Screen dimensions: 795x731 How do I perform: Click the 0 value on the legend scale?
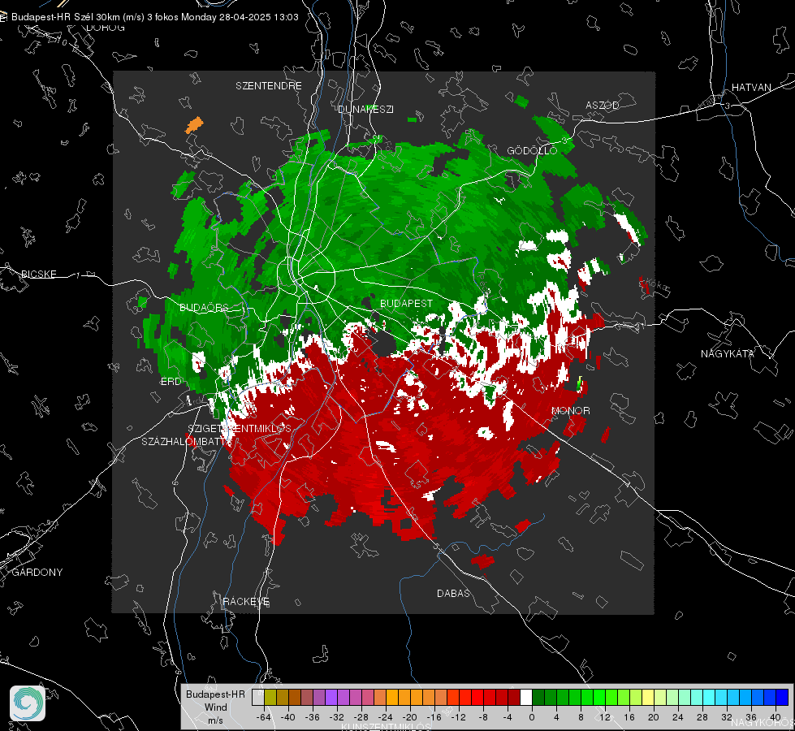pos(532,717)
